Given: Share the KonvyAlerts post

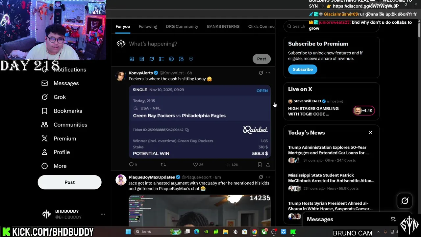Looking at the screenshot, I should pos(268,164).
